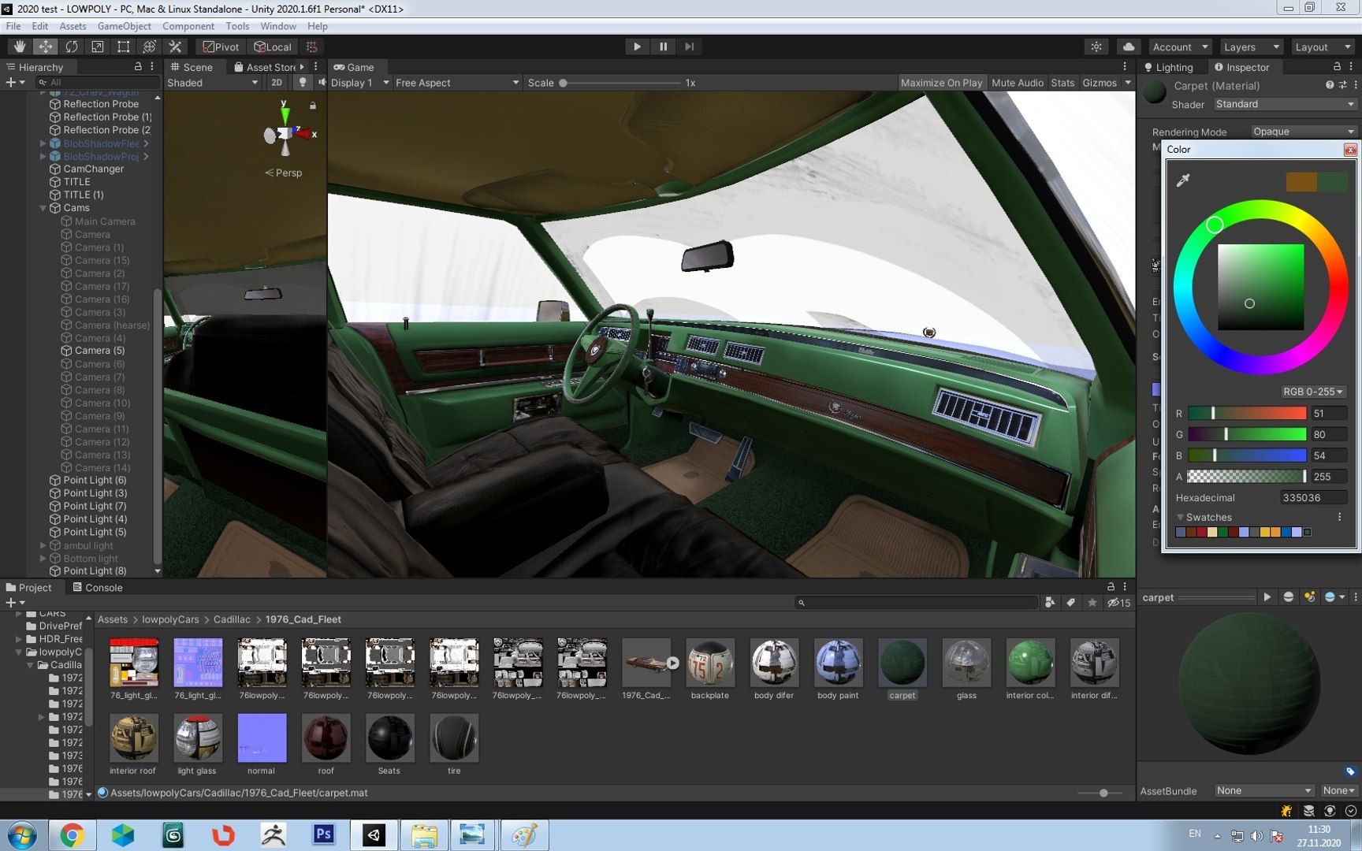Click the Hexadecimal color field
The image size is (1362, 851).
pos(1312,498)
